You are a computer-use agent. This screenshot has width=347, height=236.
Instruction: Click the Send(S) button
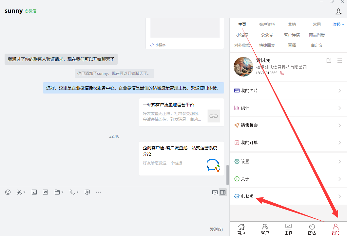click(216, 229)
